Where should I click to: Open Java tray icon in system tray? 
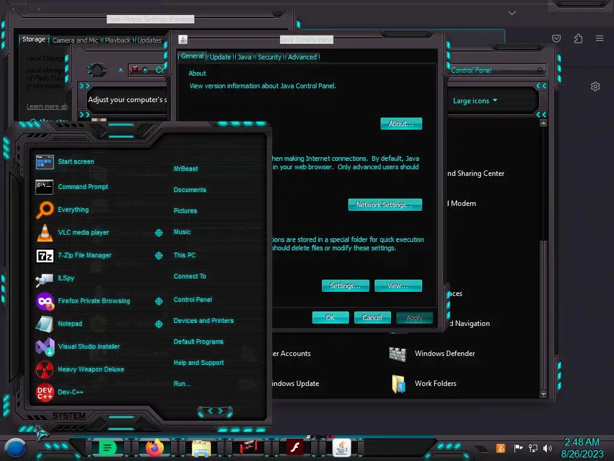point(501,448)
